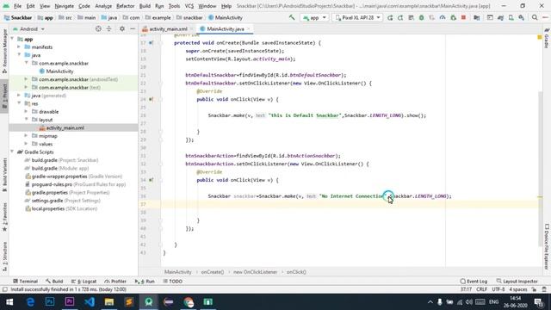Viewport: 551px width, 310px height.
Task: Open the Layout Inspector
Action: (x=517, y=282)
